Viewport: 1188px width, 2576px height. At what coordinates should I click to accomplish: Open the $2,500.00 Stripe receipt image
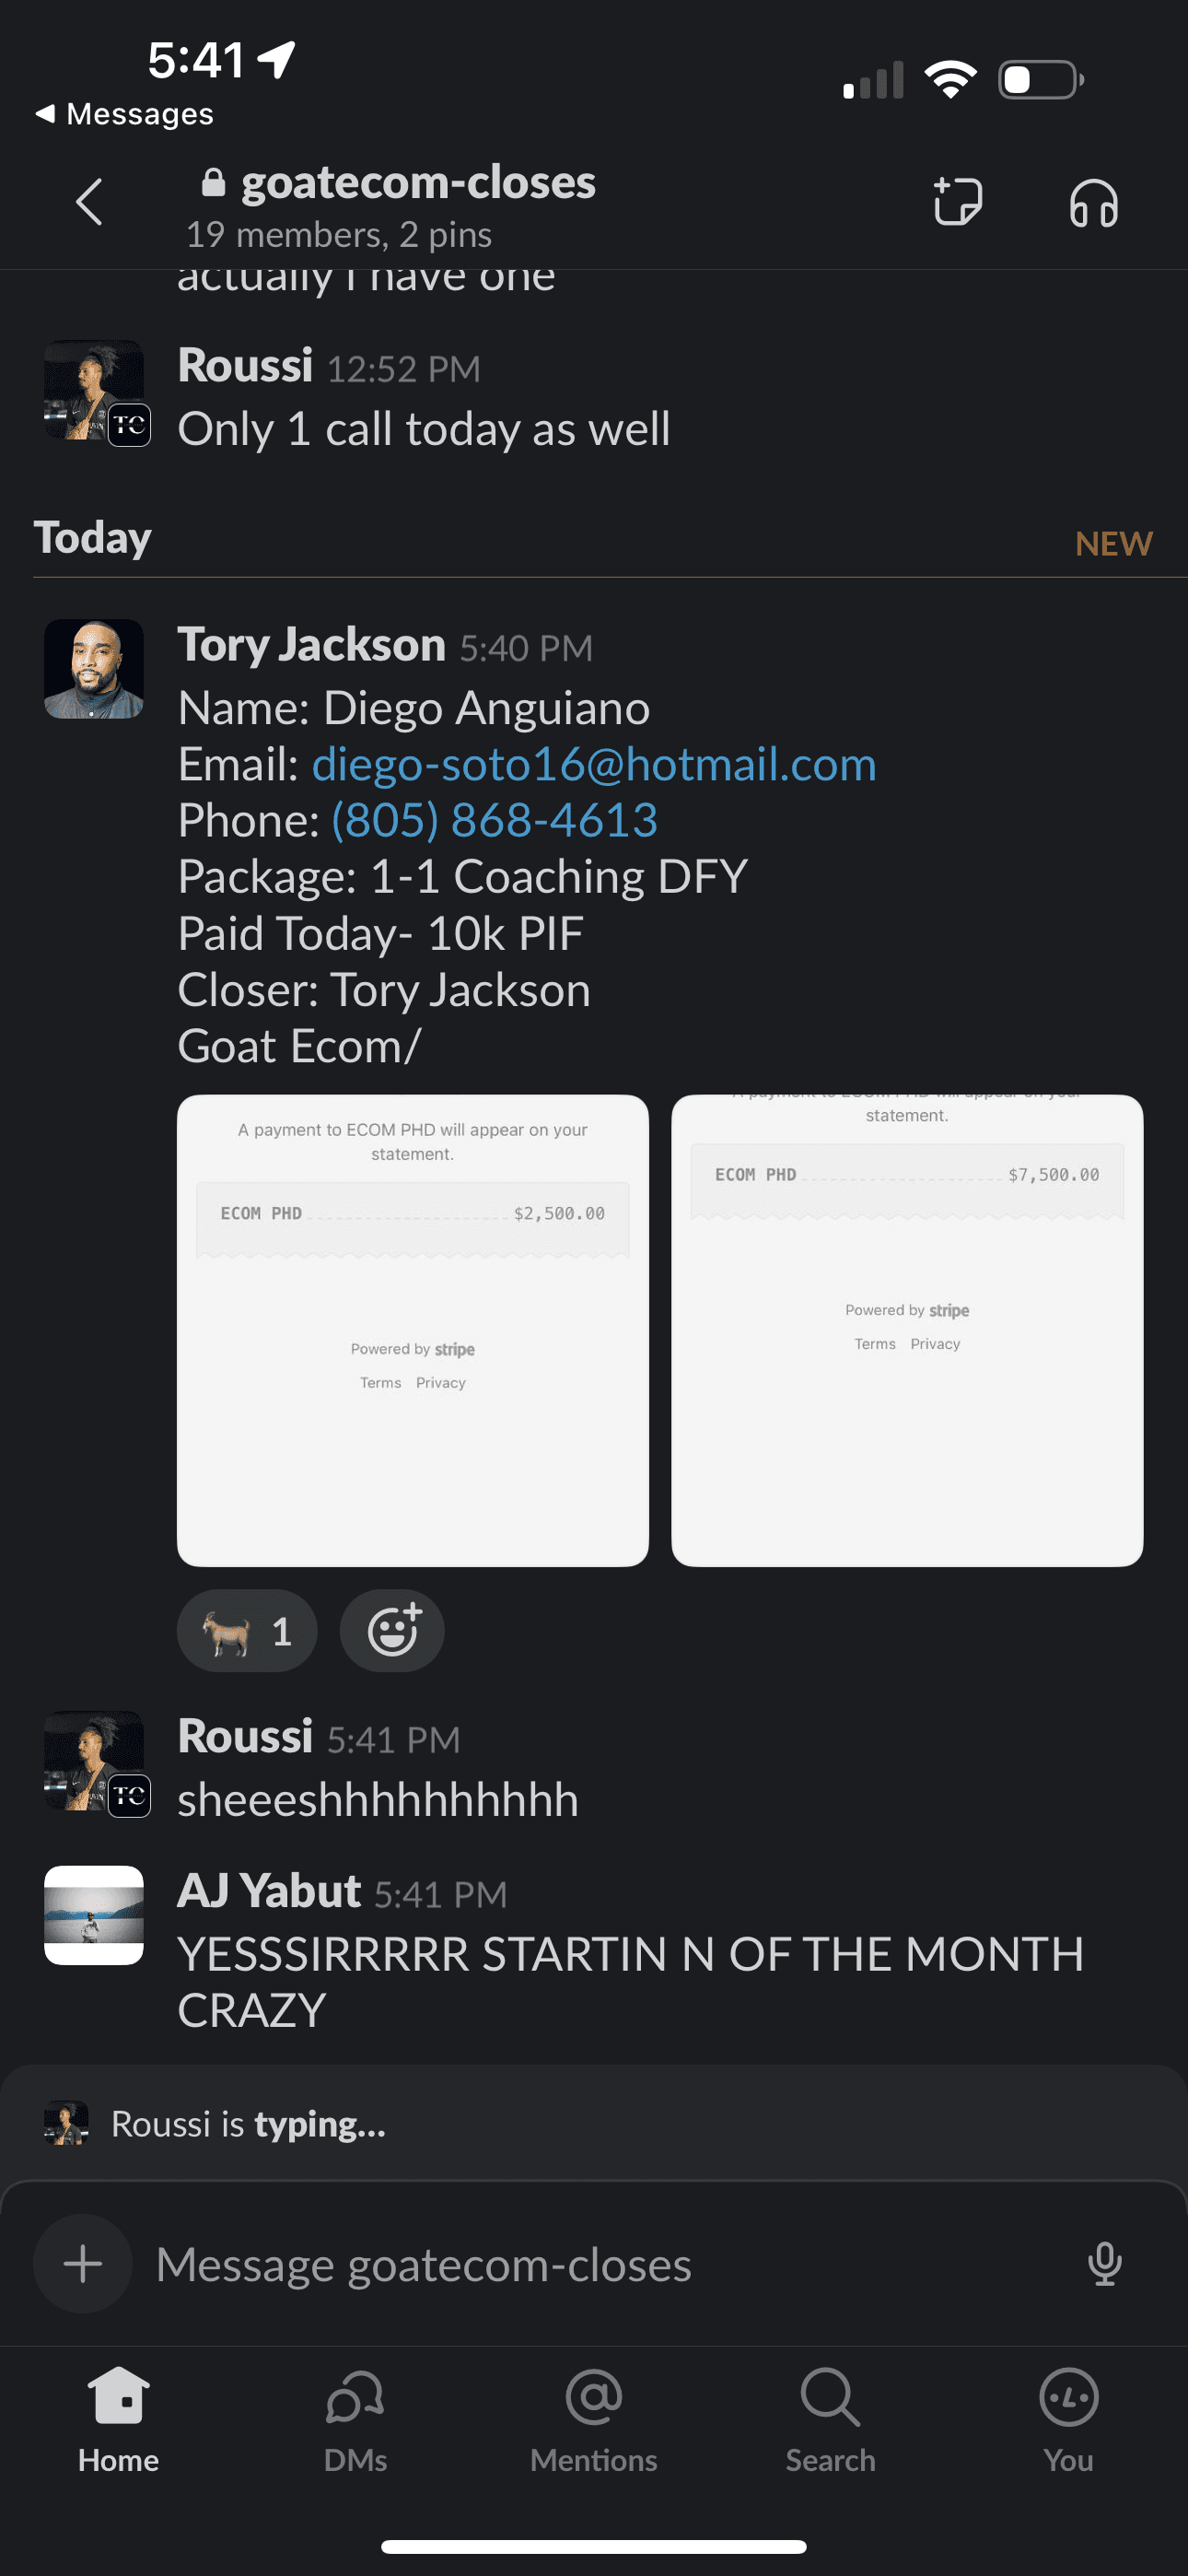413,1330
